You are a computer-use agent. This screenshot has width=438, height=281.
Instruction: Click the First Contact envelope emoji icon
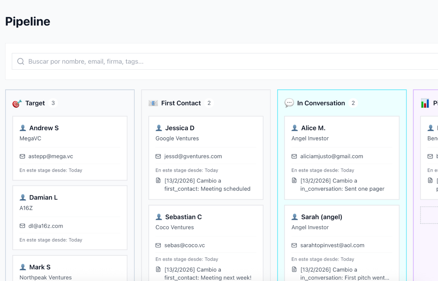click(x=153, y=103)
